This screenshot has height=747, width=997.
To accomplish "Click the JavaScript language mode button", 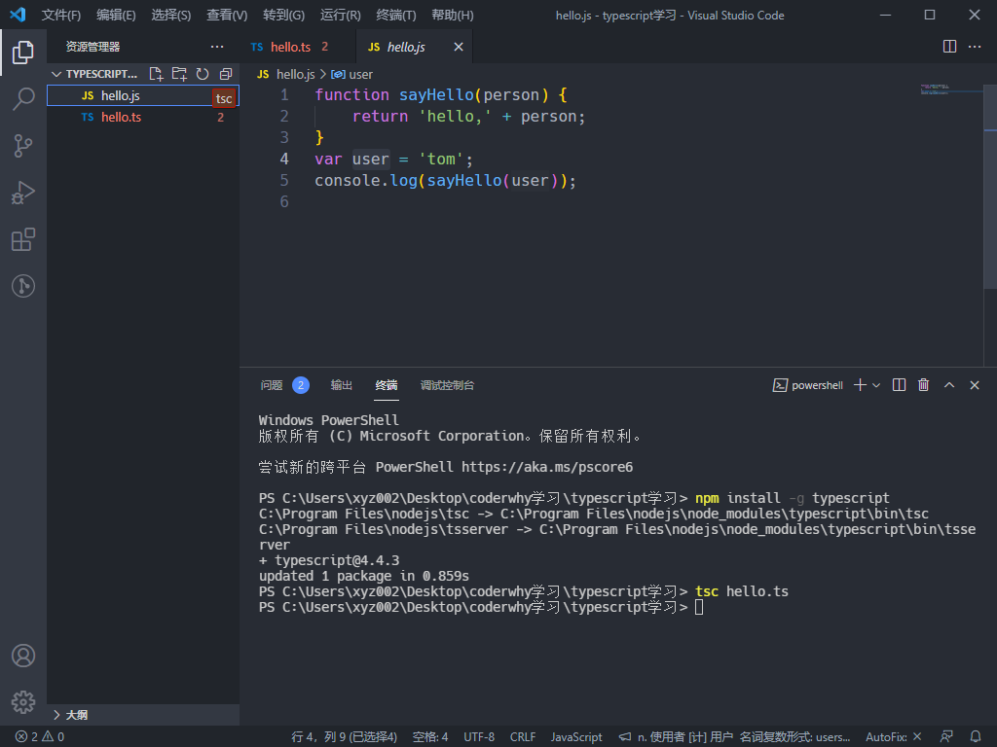I will (575, 736).
